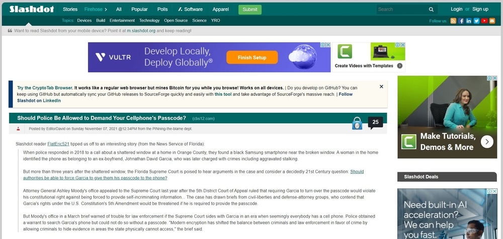Image resolution: width=503 pixels, height=239 pixels.
Task: Click the Software slash icon
Action: pyautogui.click(x=180, y=9)
